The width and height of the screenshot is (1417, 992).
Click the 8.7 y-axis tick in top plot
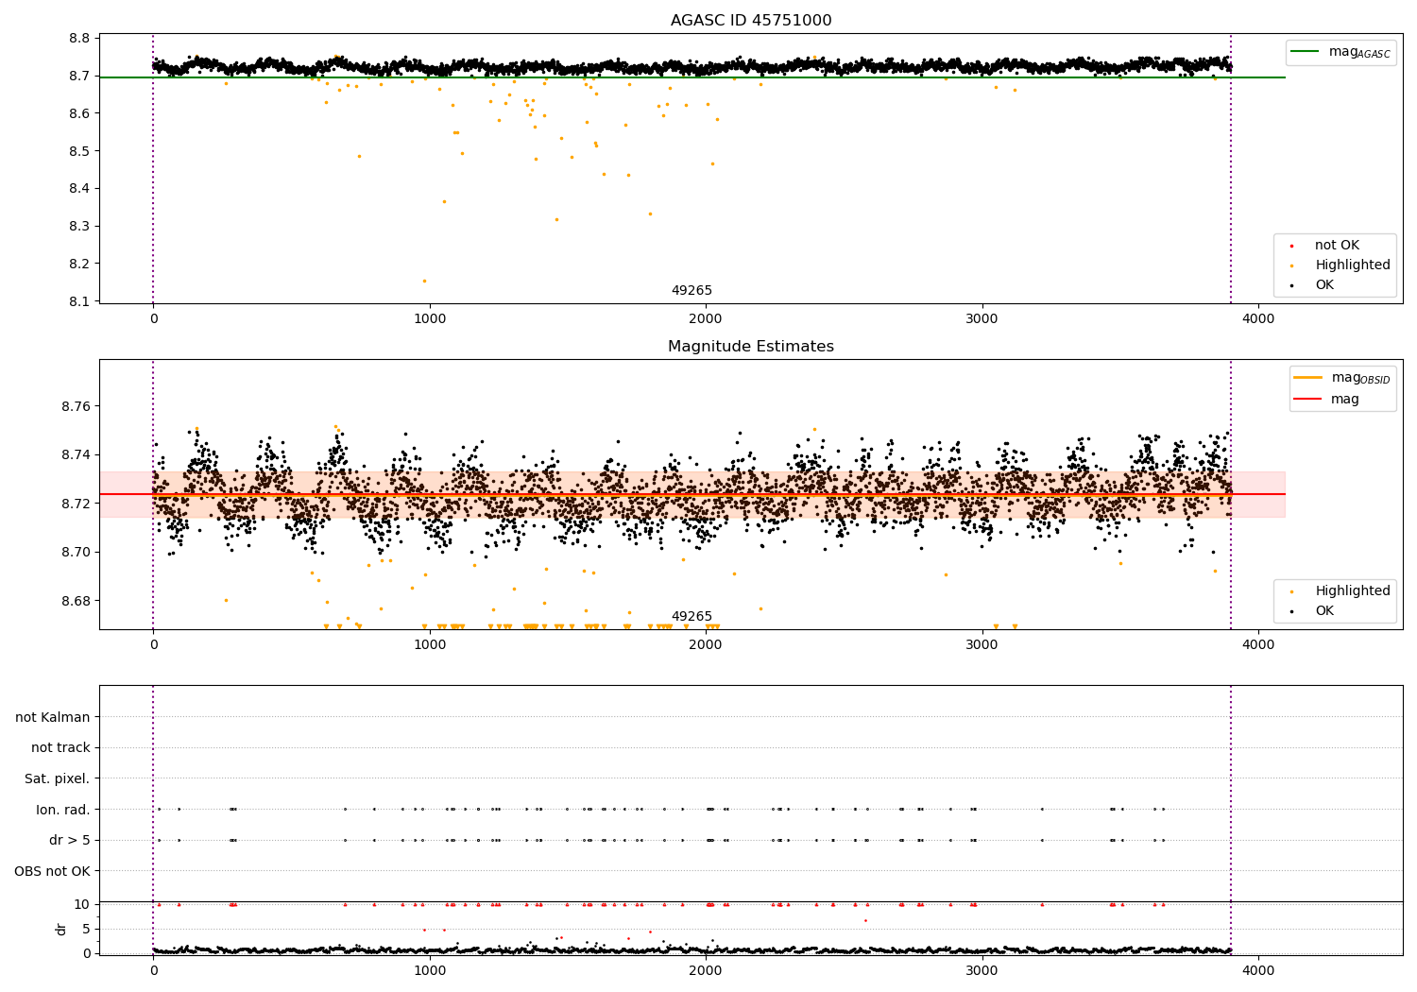(79, 77)
